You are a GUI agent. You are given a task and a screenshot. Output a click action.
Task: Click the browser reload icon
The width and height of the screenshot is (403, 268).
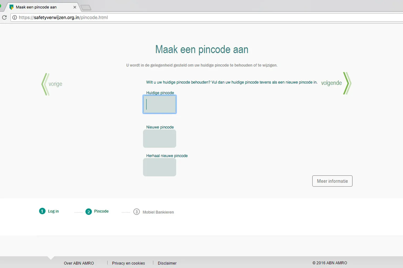pyautogui.click(x=4, y=18)
